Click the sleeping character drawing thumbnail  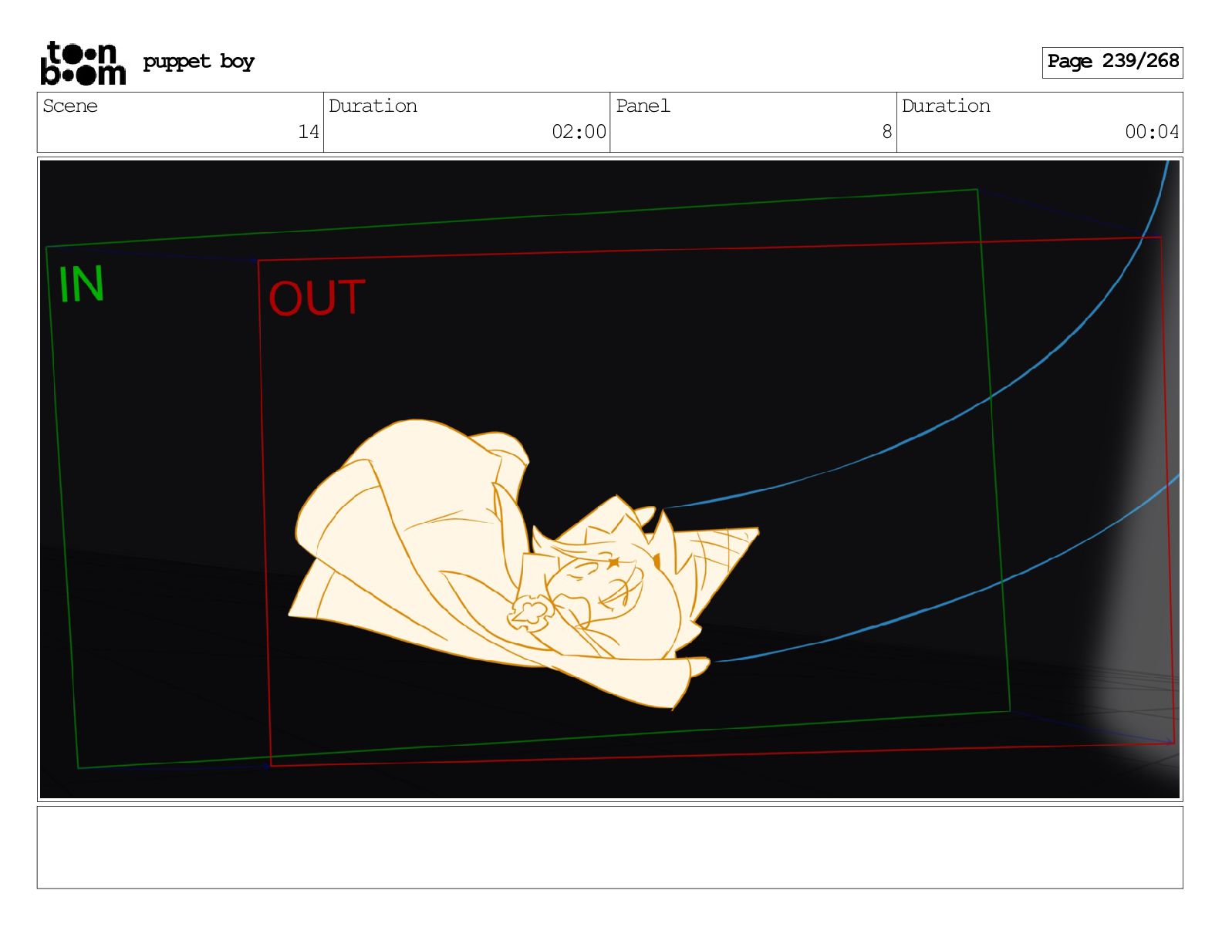(x=524, y=565)
